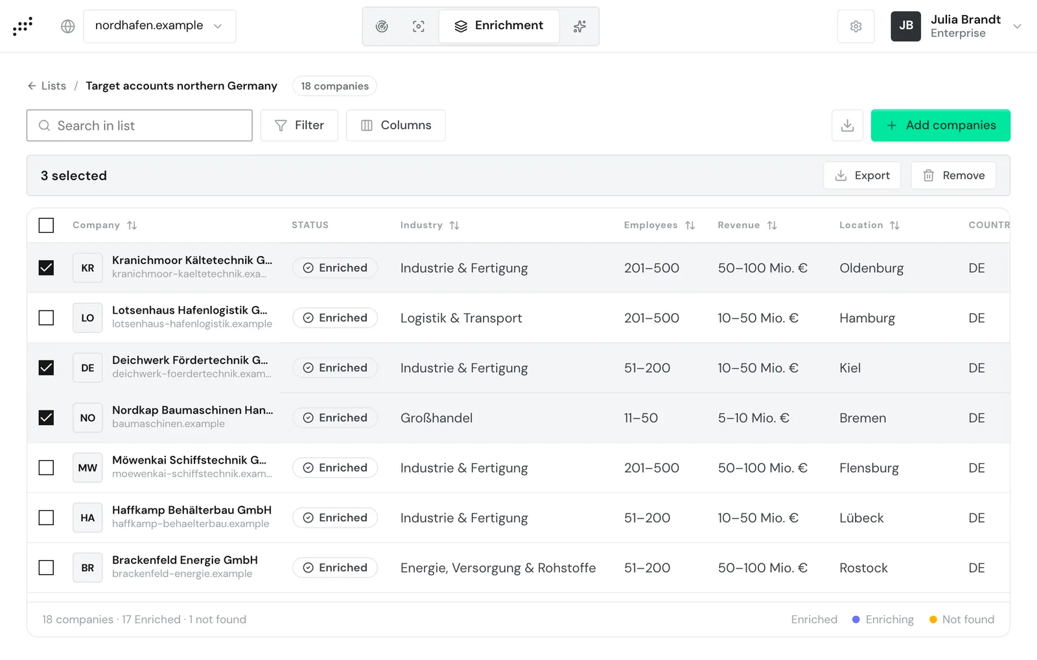Click Add companies button

click(x=940, y=125)
